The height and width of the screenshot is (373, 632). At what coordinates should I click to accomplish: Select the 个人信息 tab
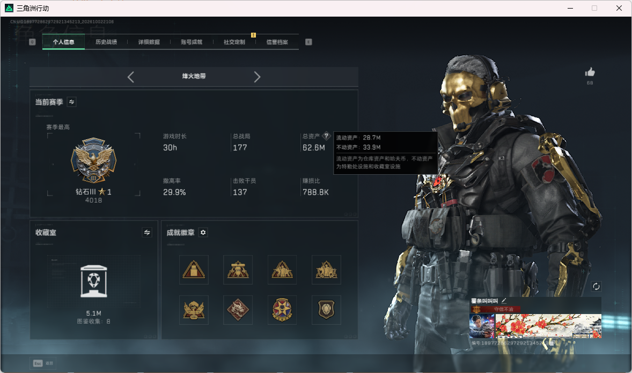pyautogui.click(x=63, y=42)
